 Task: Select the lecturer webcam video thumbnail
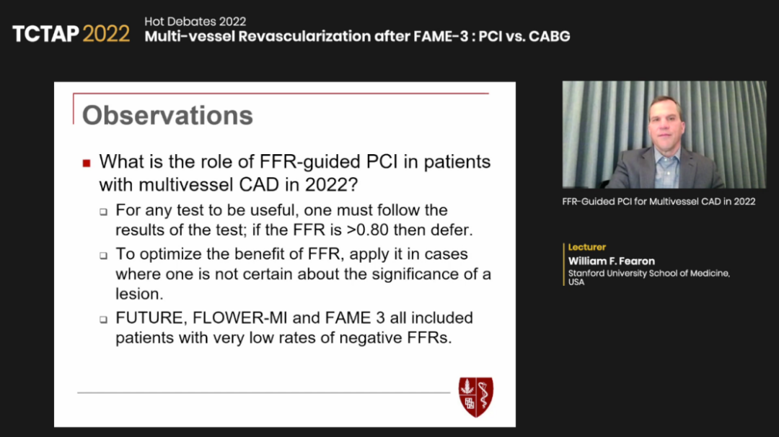[664, 135]
